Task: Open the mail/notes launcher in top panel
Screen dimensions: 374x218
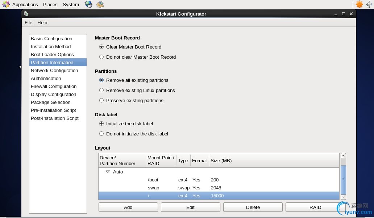Action: [100, 4]
